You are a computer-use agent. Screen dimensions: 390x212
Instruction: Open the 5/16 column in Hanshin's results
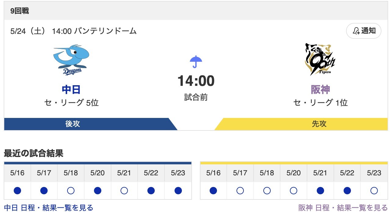pyautogui.click(x=213, y=173)
